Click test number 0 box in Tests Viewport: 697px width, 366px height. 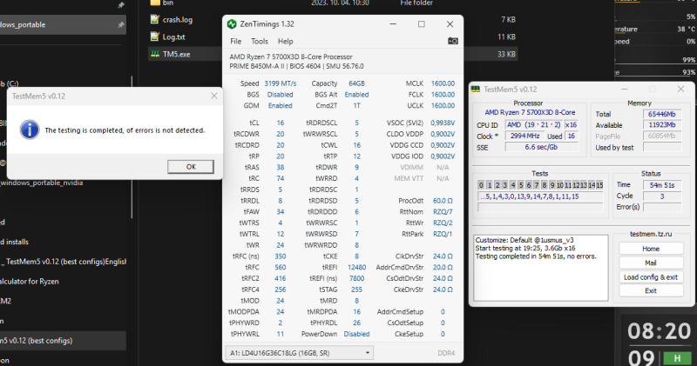pyautogui.click(x=481, y=185)
